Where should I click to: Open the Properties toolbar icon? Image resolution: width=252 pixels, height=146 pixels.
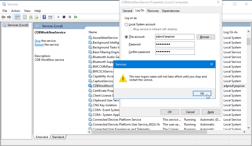pos(25,17)
